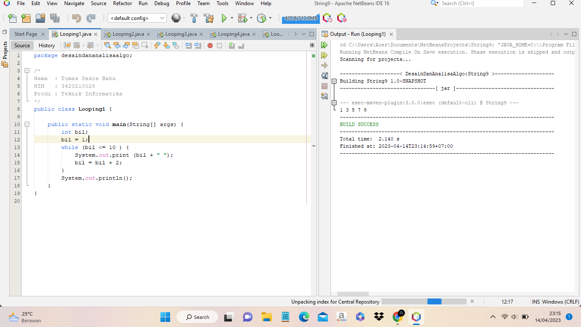The height and width of the screenshot is (327, 581).
Task: Collapse the comment block fold at line 3
Action: pyautogui.click(x=26, y=71)
